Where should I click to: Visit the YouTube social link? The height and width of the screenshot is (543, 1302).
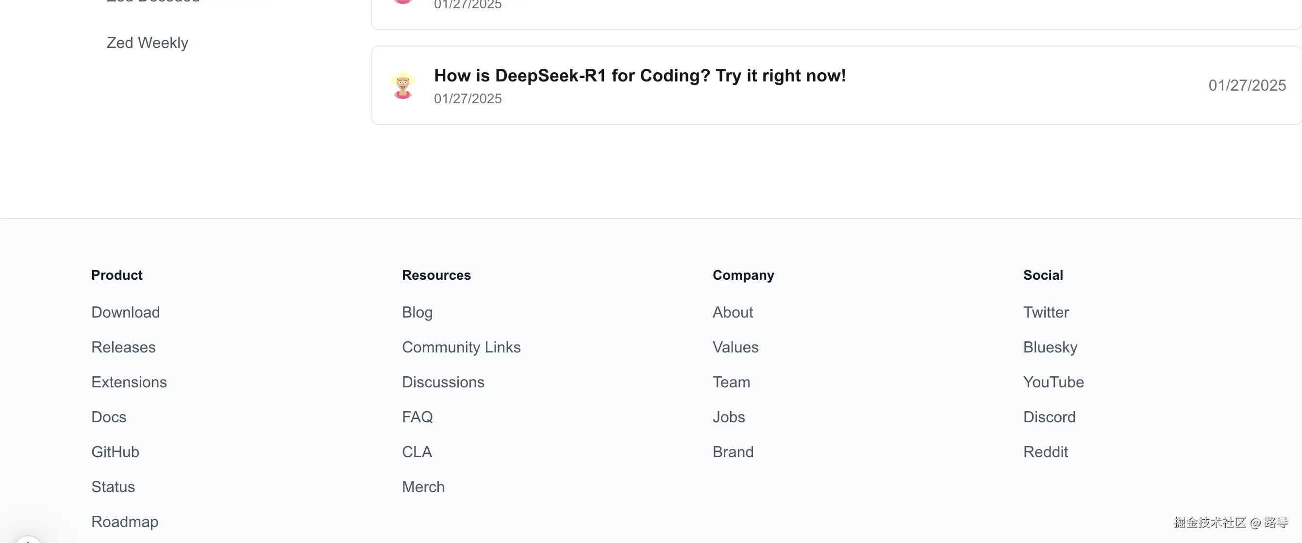click(x=1053, y=382)
